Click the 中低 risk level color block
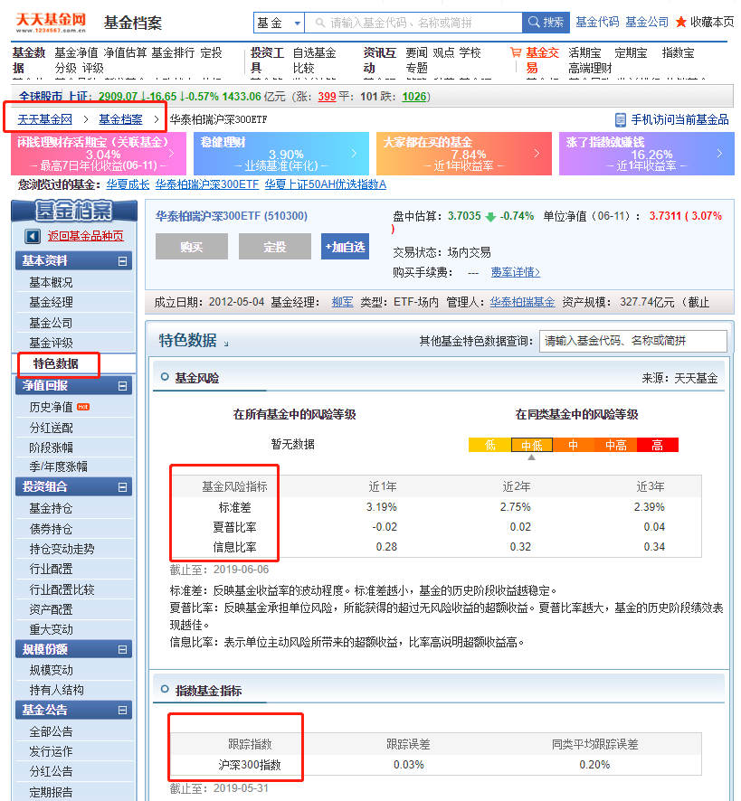Viewport: 741px width, 801px height. point(531,445)
